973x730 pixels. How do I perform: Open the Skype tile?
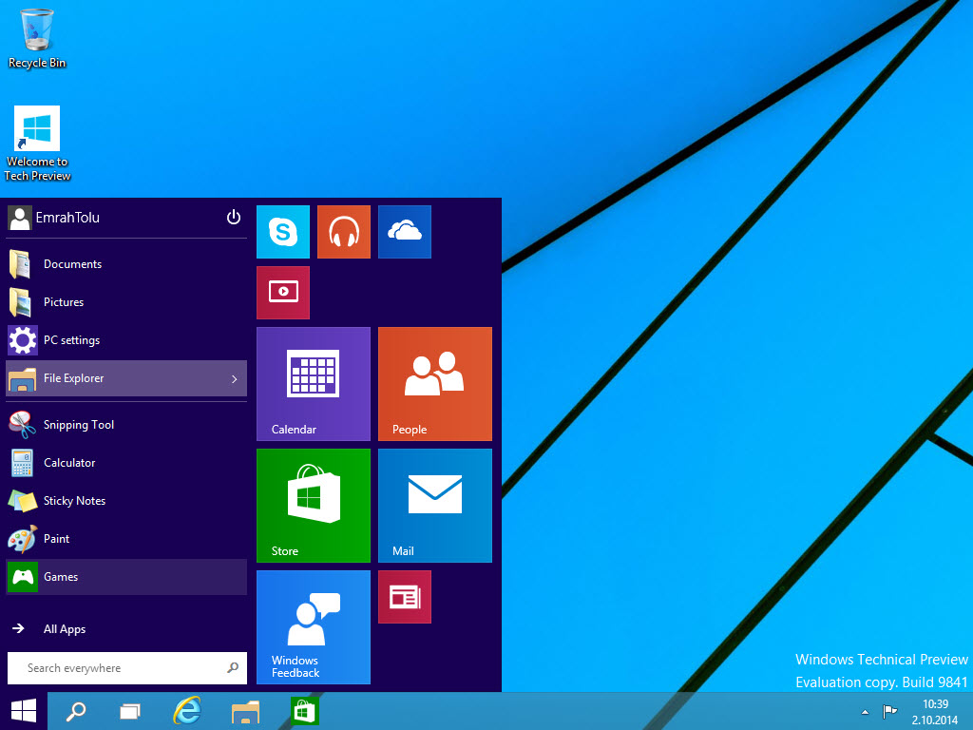coord(283,232)
